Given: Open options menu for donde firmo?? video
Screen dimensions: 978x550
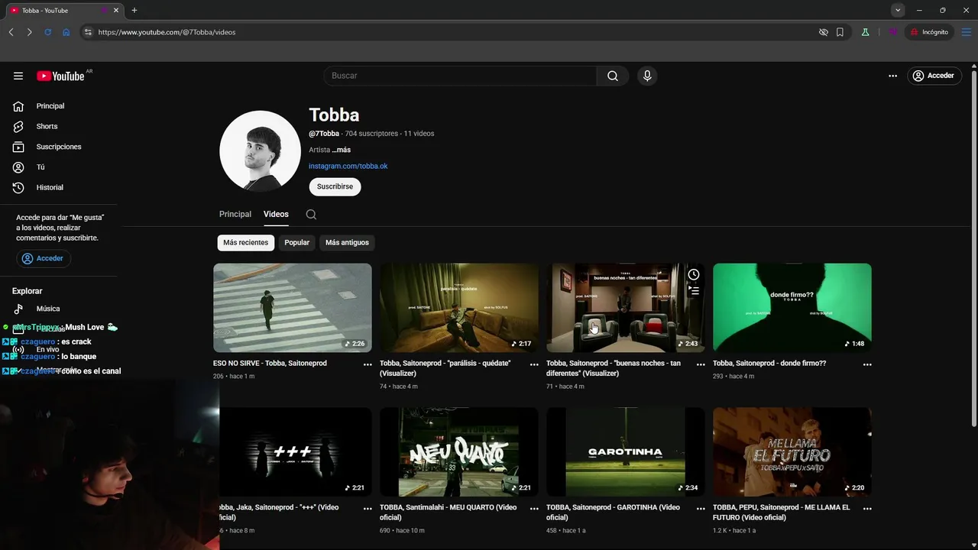Looking at the screenshot, I should point(867,364).
